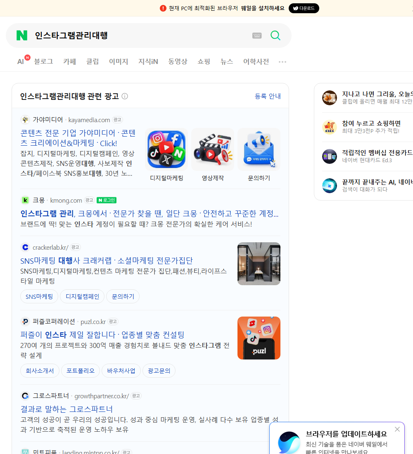The width and height of the screenshot is (413, 454).
Task: Click the red warning icon in top banner
Action: click(x=163, y=8)
